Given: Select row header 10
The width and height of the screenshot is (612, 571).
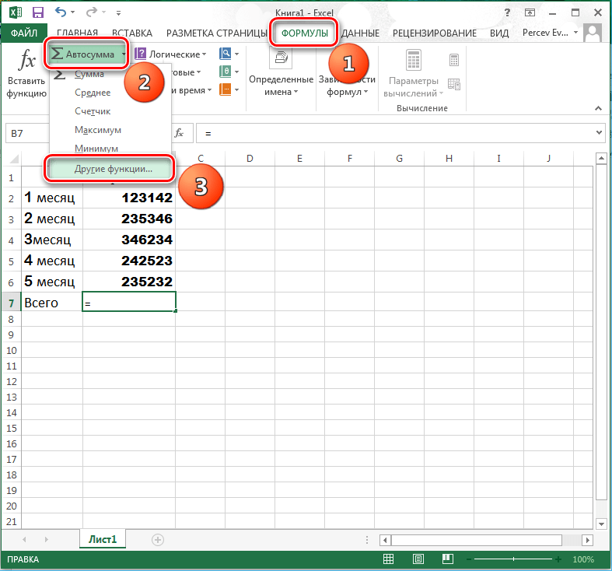Looking at the screenshot, I should point(12,350).
